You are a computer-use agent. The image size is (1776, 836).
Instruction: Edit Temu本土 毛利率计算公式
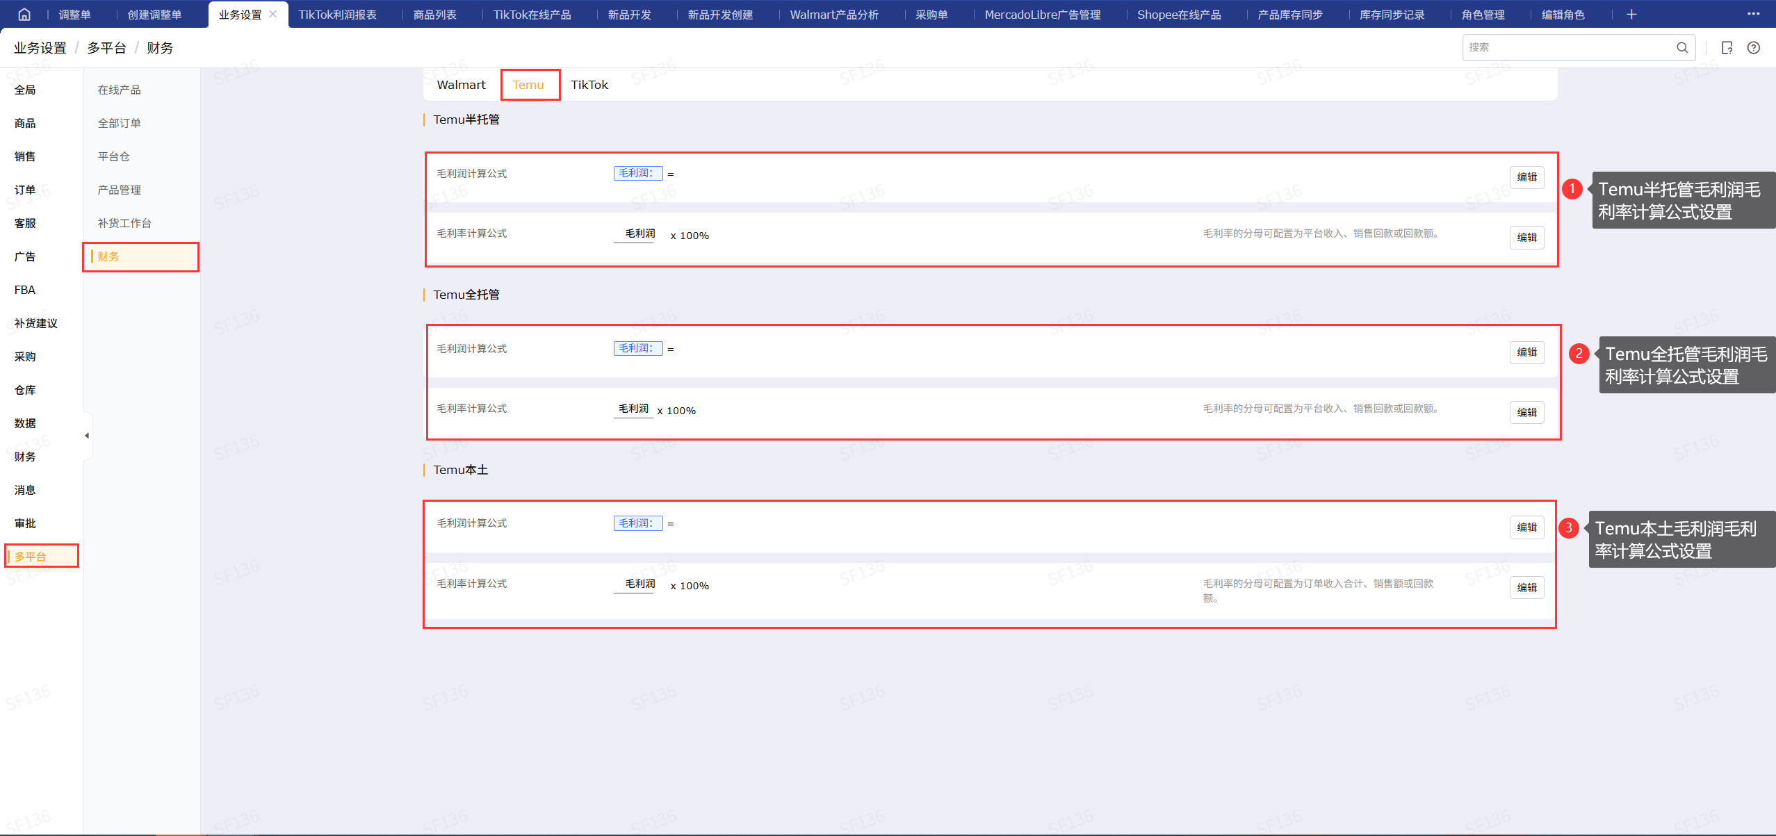tap(1527, 588)
